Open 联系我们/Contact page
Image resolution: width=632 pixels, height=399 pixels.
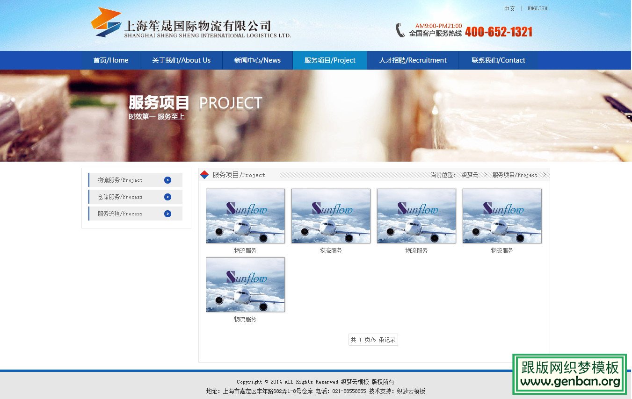(x=498, y=60)
